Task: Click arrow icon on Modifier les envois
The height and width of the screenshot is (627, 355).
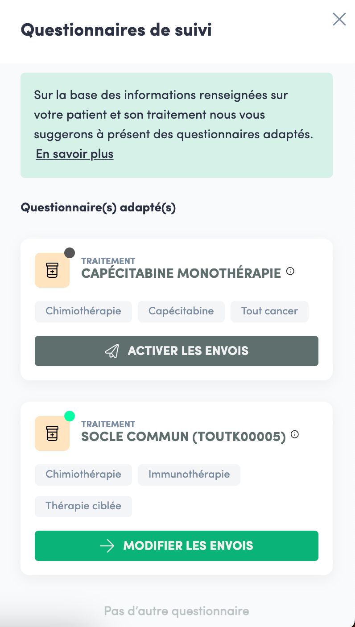Action: click(x=107, y=546)
